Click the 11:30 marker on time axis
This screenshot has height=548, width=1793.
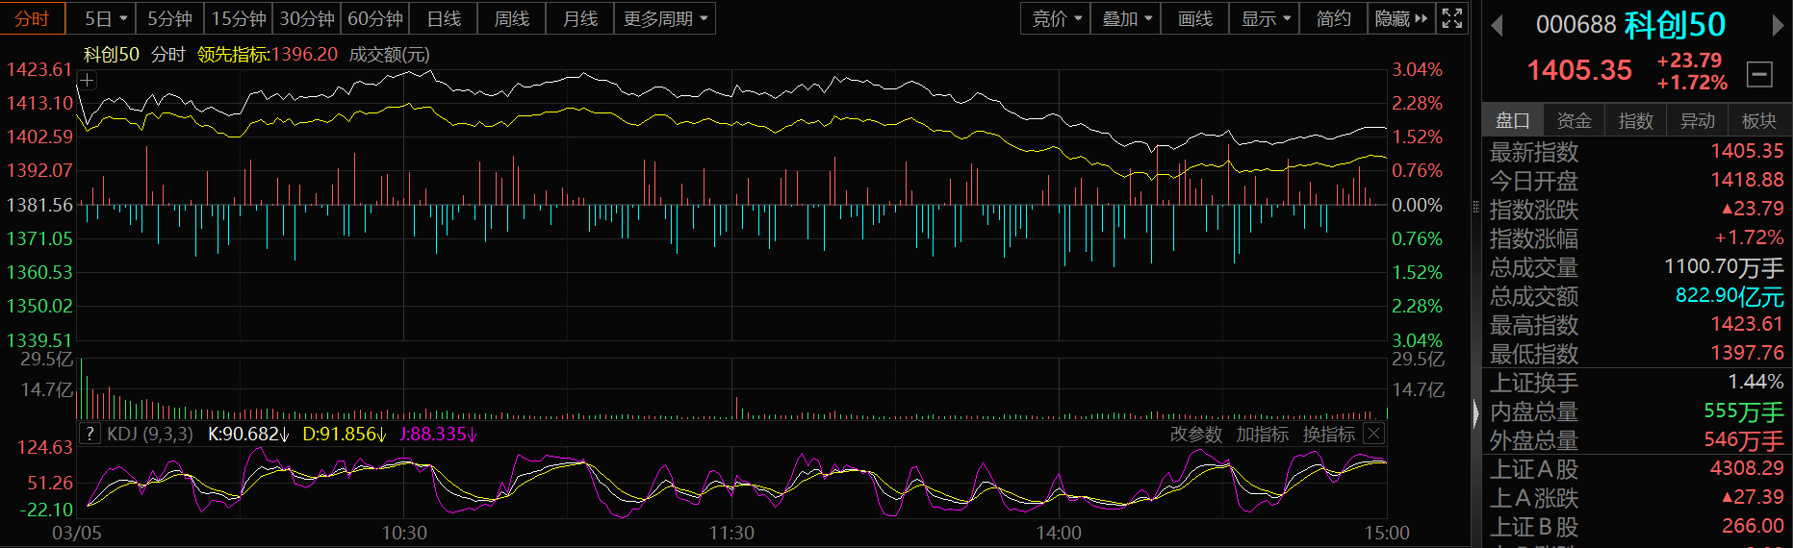pos(731,533)
